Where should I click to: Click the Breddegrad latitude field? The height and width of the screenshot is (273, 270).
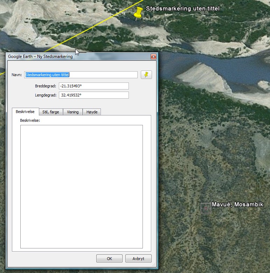pos(93,86)
